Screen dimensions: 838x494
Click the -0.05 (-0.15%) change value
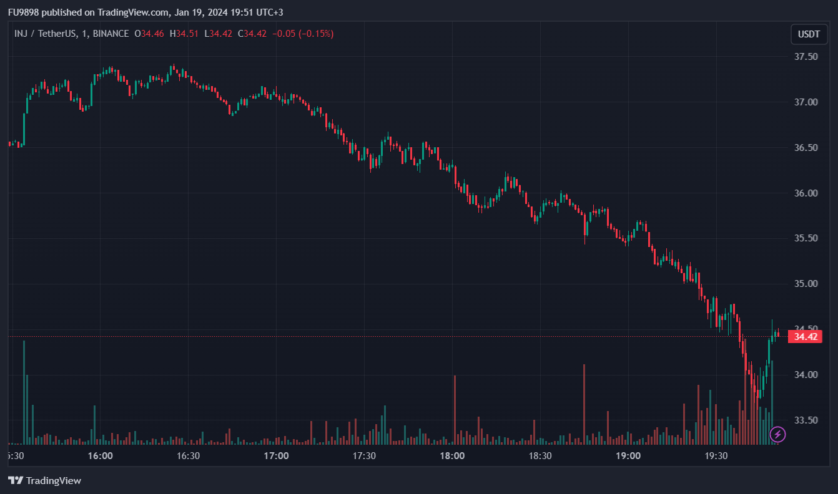[303, 34]
